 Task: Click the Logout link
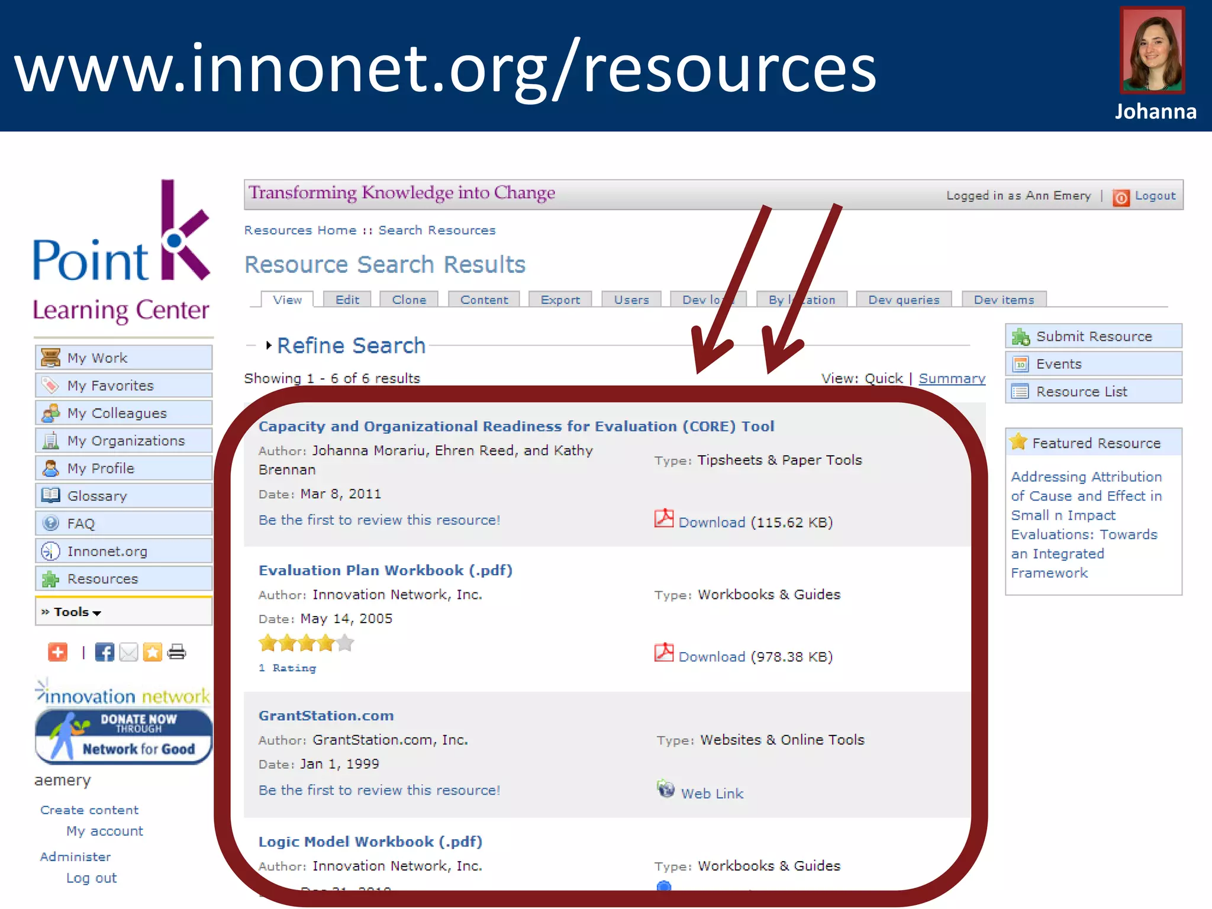[1155, 196]
